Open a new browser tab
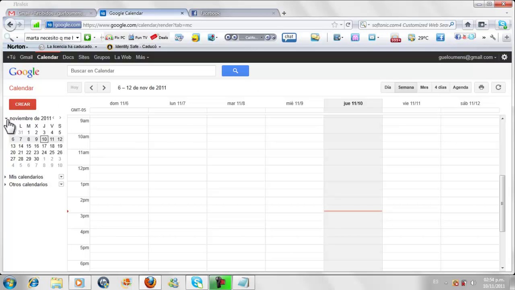This screenshot has height=290, width=515. pos(284,13)
